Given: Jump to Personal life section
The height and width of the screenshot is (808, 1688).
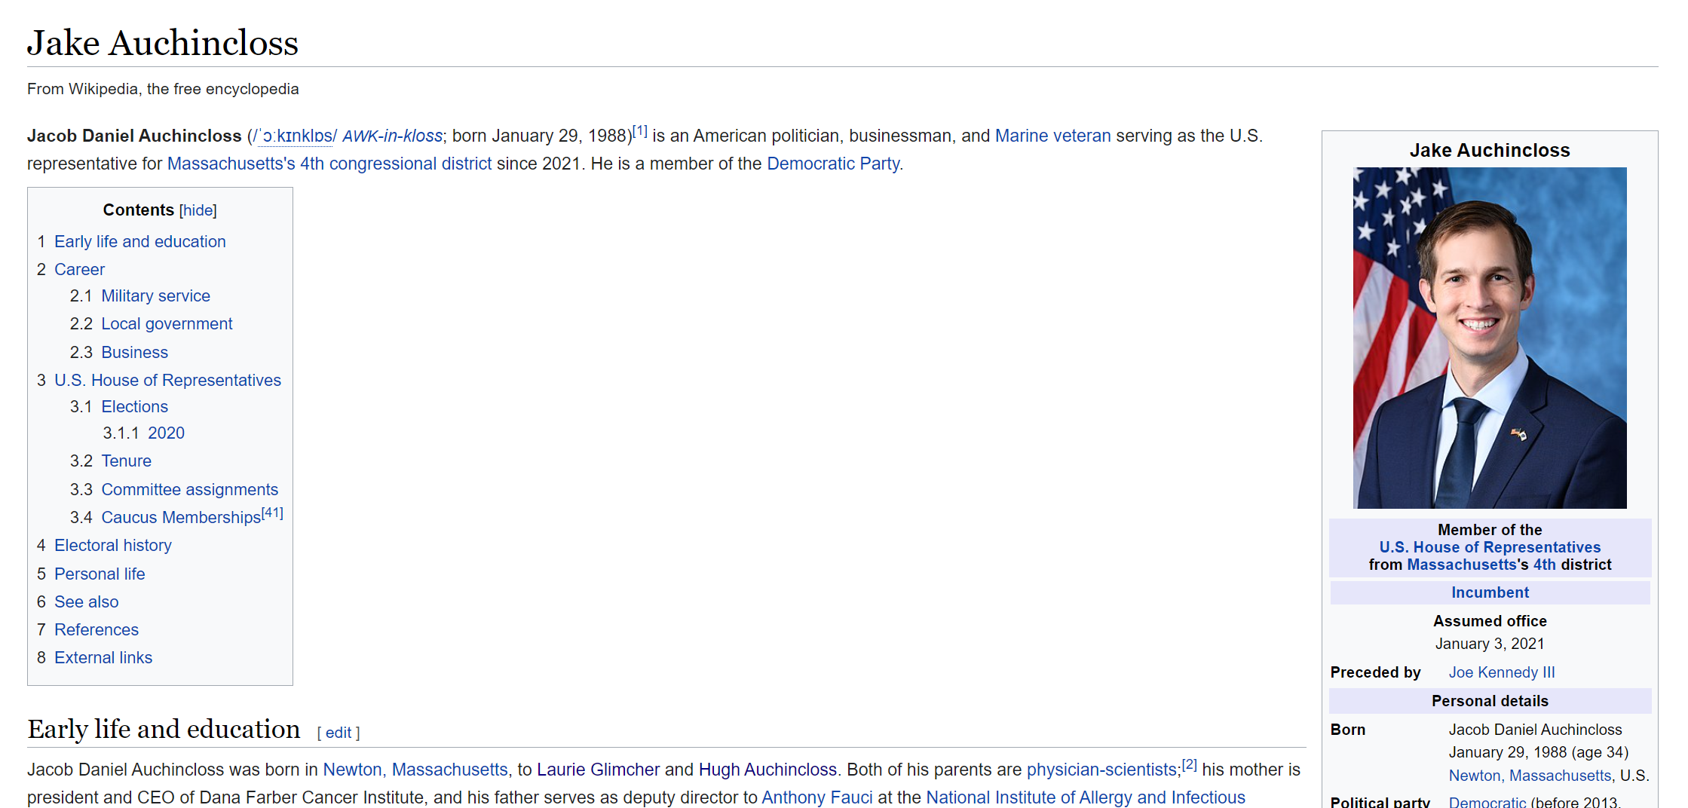Looking at the screenshot, I should click(100, 574).
